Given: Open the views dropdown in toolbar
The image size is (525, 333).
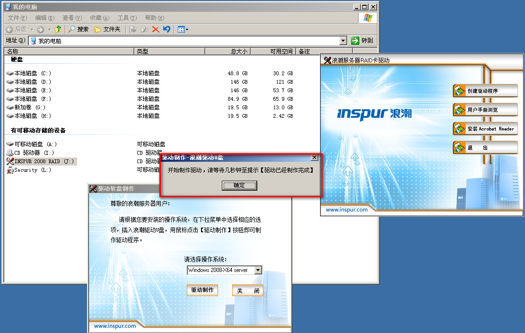Looking at the screenshot, I should pos(183,29).
